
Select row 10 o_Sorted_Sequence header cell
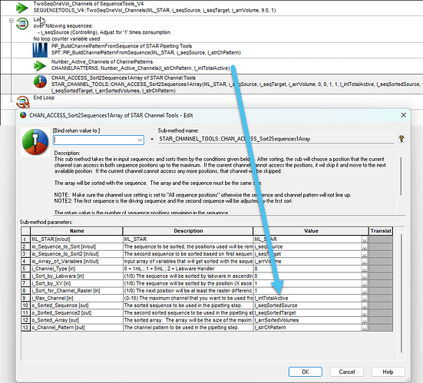[x=25, y=305]
